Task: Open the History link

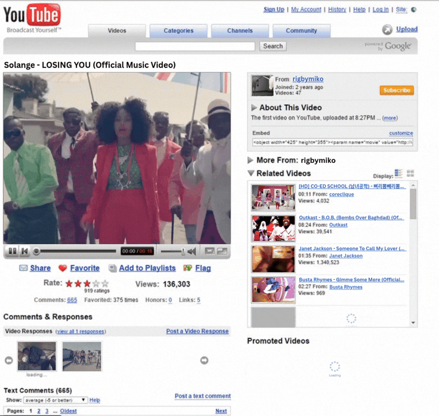Action: (337, 10)
